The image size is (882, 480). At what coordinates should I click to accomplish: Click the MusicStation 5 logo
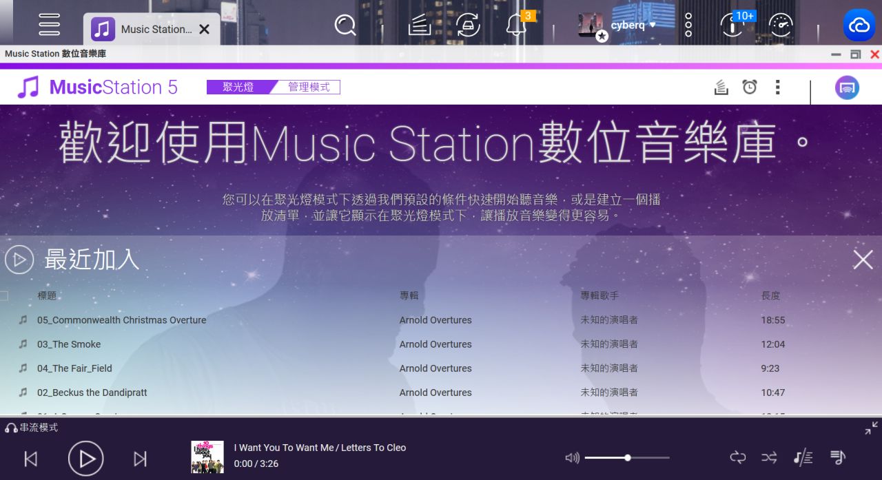(97, 87)
